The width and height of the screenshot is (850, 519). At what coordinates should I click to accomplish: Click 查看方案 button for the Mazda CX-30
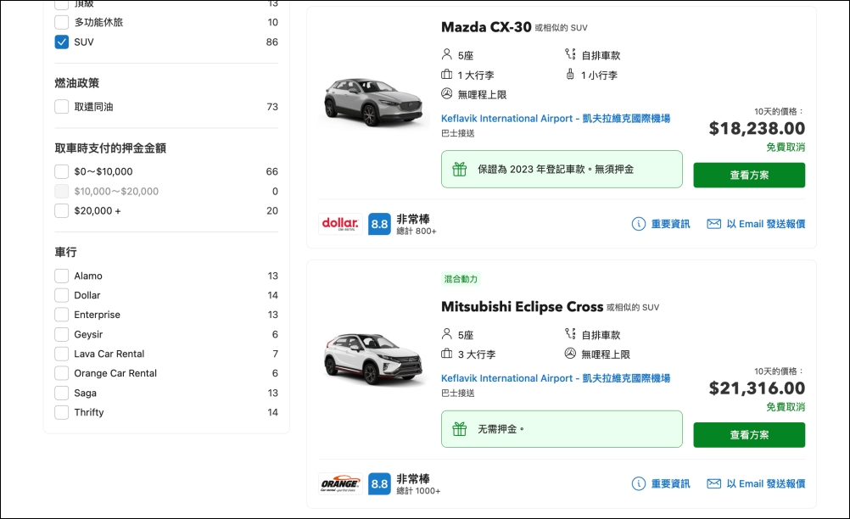tap(749, 175)
